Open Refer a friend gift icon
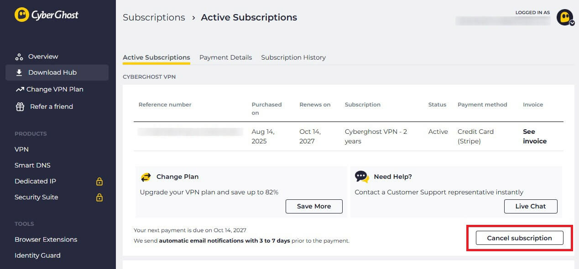The image size is (579, 269). pos(19,107)
